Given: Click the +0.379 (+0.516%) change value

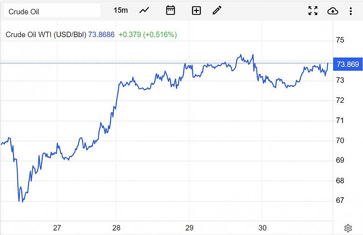Looking at the screenshot, I should tap(147, 34).
